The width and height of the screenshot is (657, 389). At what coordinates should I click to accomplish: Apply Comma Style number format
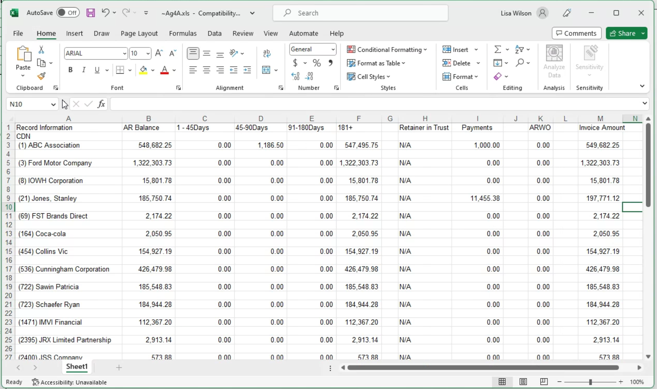point(331,63)
